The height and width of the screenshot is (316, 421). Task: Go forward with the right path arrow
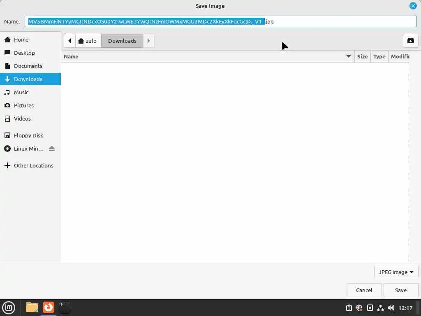(148, 41)
